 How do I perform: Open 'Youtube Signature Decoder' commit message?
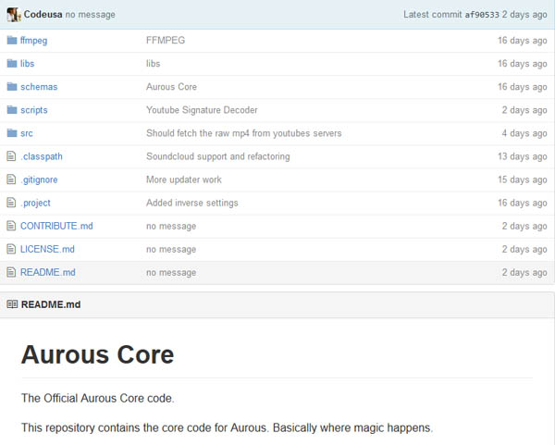(x=202, y=110)
